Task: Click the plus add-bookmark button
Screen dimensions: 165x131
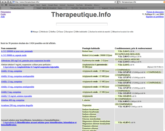Action: click(11, 2)
